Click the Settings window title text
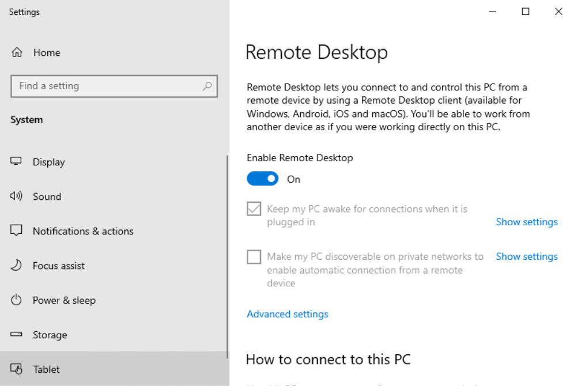 point(24,12)
